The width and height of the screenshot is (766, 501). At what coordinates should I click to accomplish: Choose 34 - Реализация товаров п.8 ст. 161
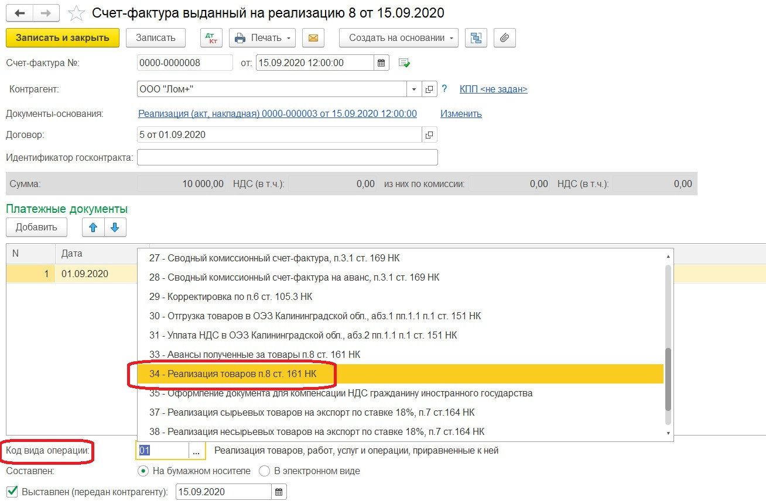tap(401, 374)
